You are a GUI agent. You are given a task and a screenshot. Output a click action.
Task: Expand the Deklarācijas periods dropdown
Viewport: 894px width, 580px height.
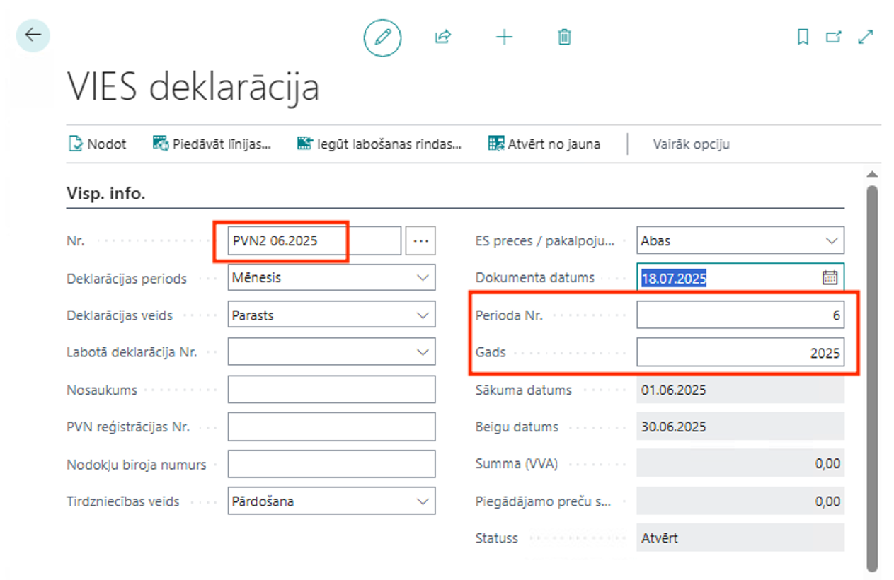423,278
